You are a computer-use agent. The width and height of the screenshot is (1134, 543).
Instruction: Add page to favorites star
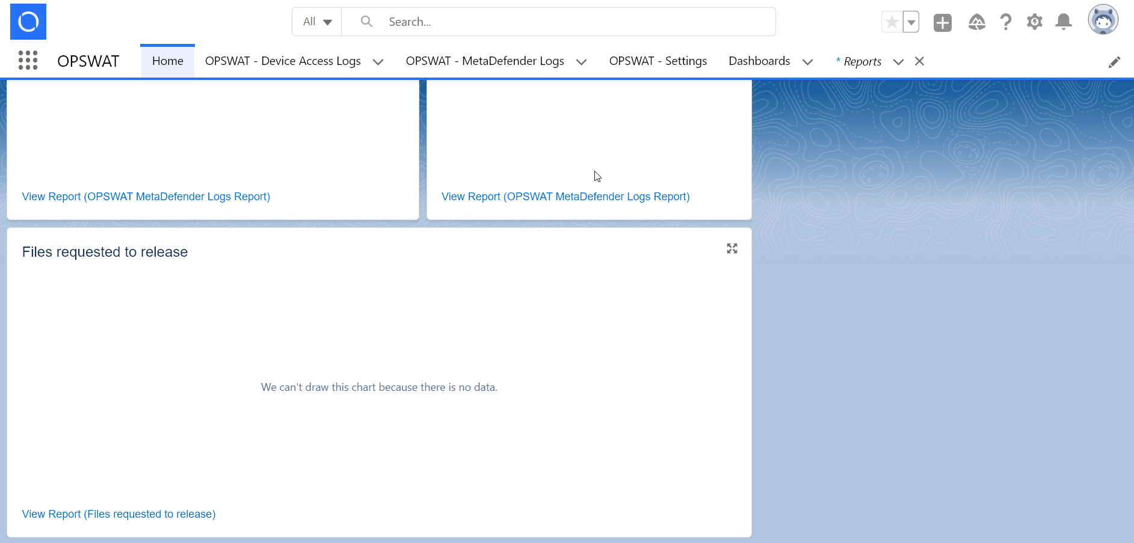(x=892, y=22)
